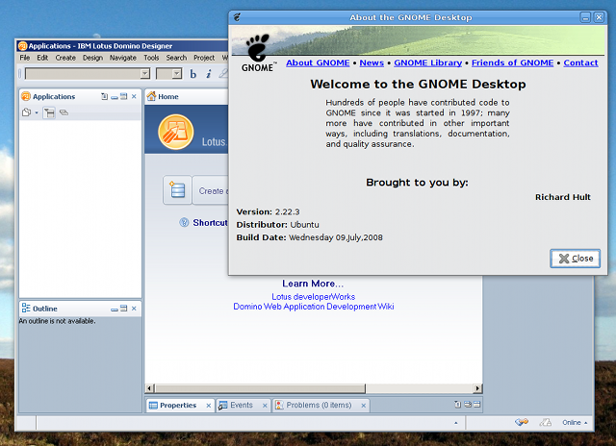Click the italic 'i' toolbar icon
The height and width of the screenshot is (446, 616).
[x=209, y=74]
